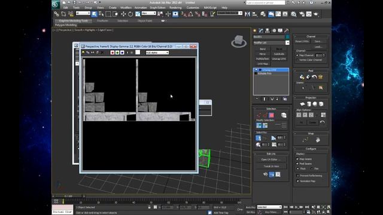Open the Tools menu
The width and height of the screenshot is (383, 215).
click(76, 8)
